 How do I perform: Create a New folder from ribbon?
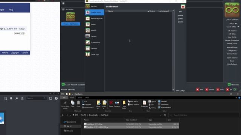click(x=124, y=105)
